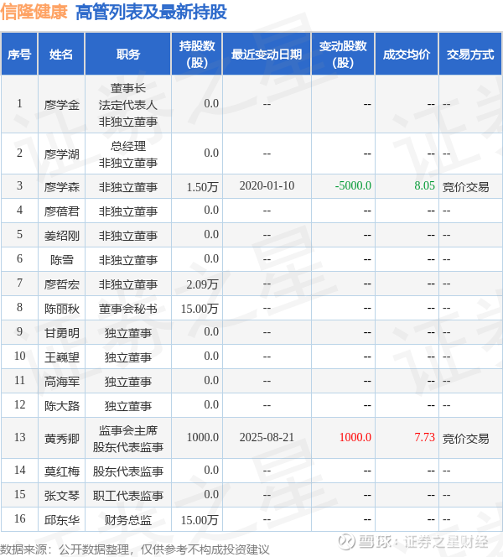Click the average price 8.05
The image size is (503, 557).
coord(424,185)
